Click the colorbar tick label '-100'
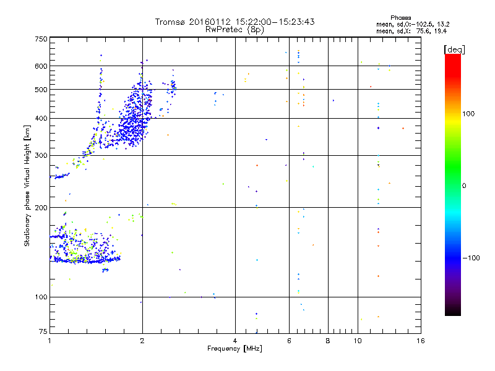 click(471, 258)
